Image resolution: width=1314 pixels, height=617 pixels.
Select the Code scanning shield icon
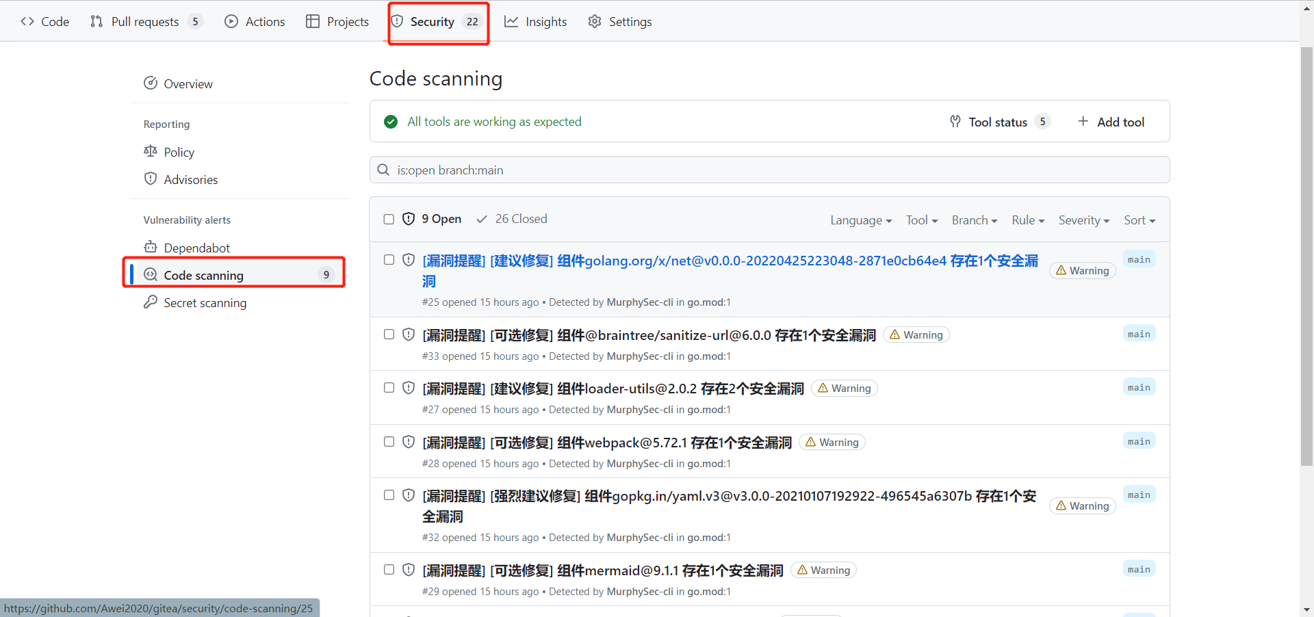pyautogui.click(x=151, y=274)
